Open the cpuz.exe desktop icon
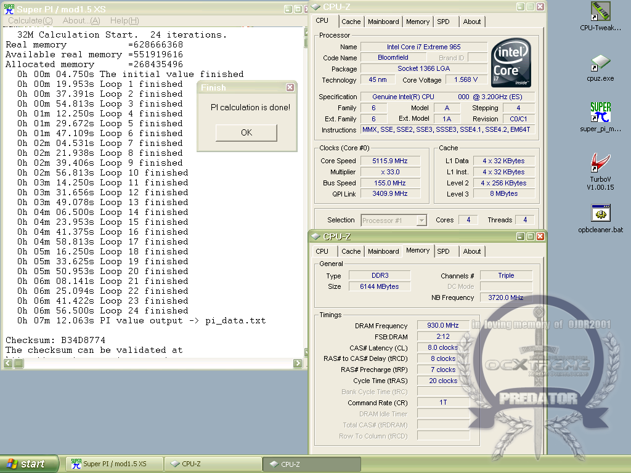Screen dimensions: 631x473 click(600, 68)
